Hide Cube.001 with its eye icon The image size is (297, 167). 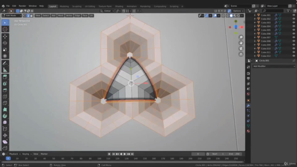pyautogui.click(x=294, y=15)
